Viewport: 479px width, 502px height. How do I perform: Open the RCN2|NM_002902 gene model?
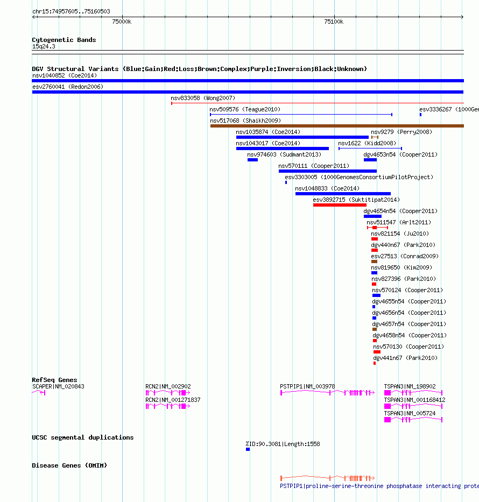click(168, 393)
